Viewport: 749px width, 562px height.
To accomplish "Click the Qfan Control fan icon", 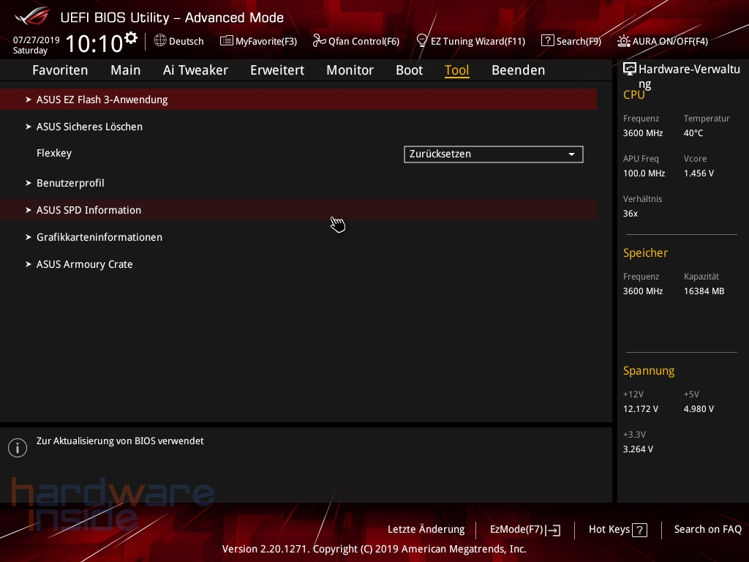I will pos(319,41).
